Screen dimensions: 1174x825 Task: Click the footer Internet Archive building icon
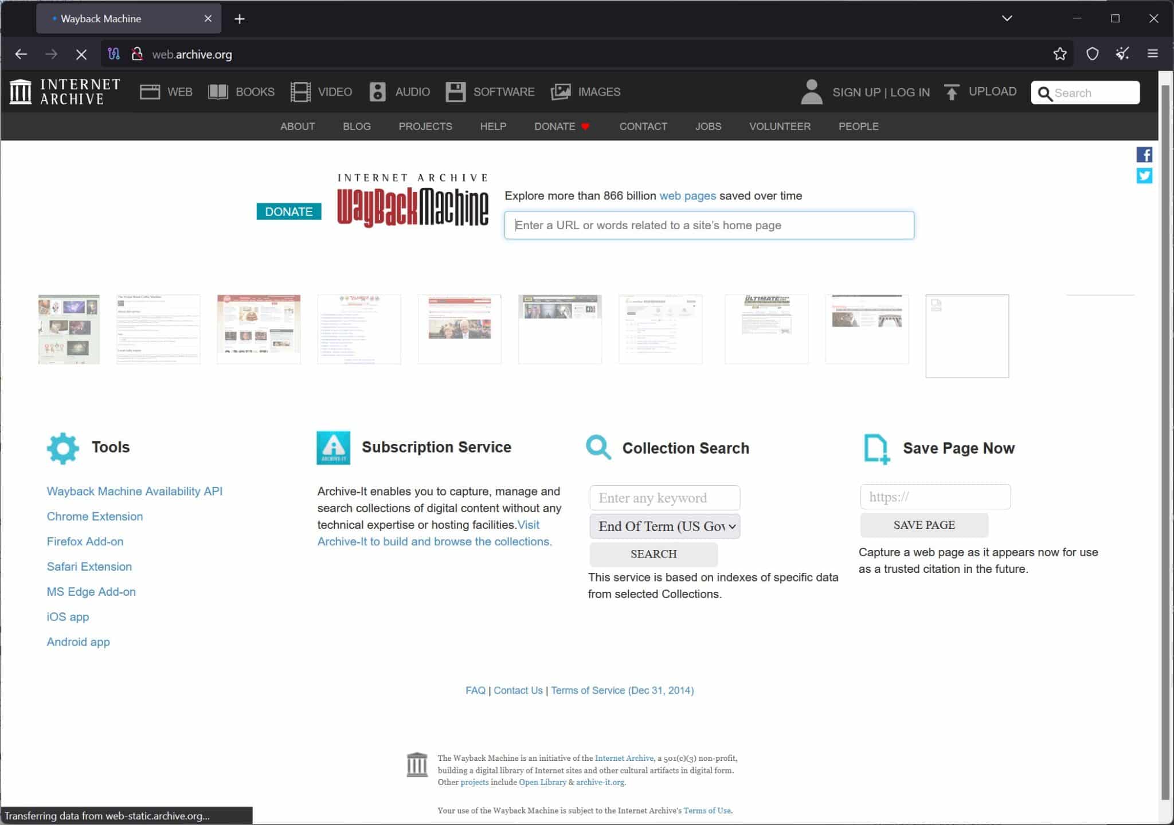[417, 764]
